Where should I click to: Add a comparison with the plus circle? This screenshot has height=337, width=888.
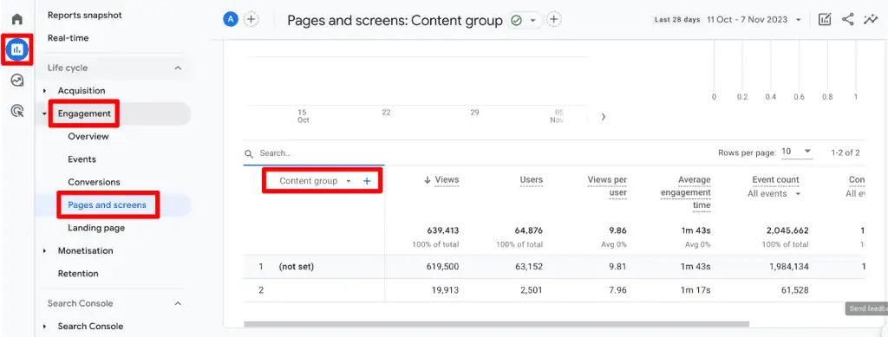click(x=251, y=19)
